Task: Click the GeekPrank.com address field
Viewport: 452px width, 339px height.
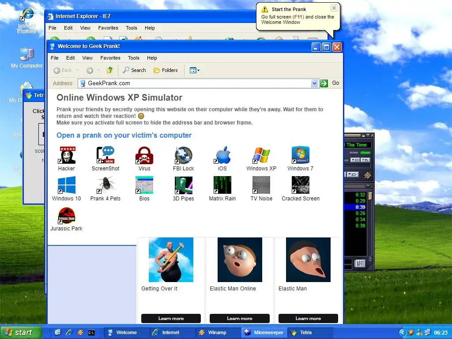Action: coord(195,83)
